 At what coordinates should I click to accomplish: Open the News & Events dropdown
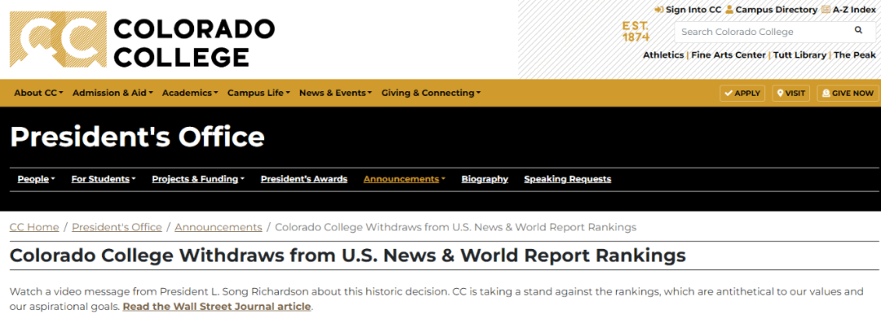pos(335,93)
